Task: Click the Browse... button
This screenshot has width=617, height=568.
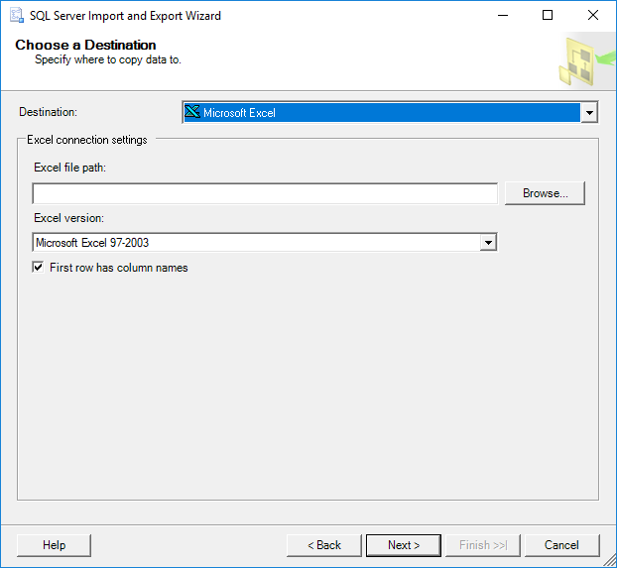Action: (x=545, y=193)
